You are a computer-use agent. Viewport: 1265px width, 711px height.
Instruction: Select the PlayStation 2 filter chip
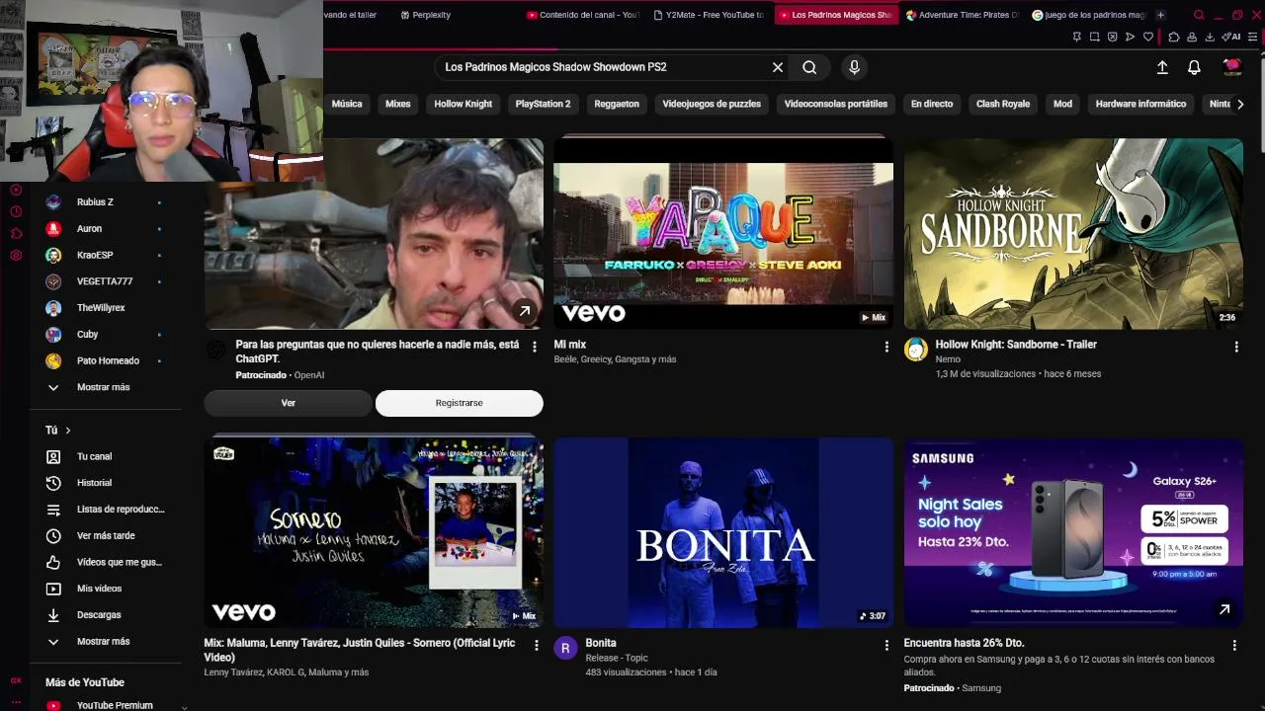[x=543, y=104]
